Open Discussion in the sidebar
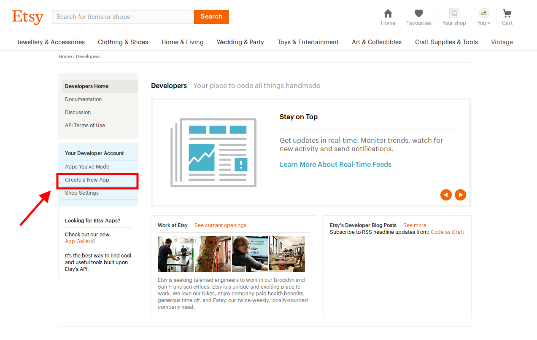The height and width of the screenshot is (340, 537). pos(100,112)
